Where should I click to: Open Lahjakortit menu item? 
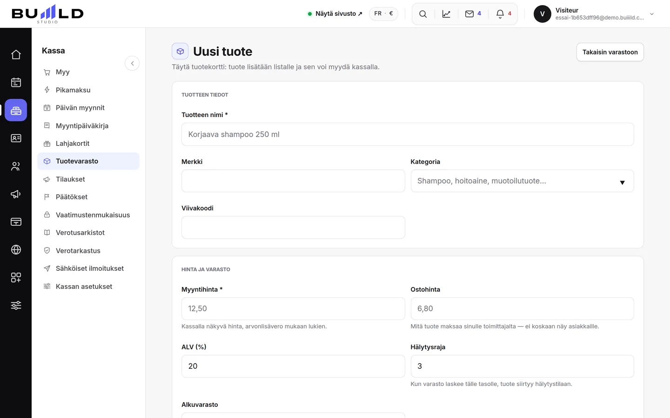(x=88, y=144)
